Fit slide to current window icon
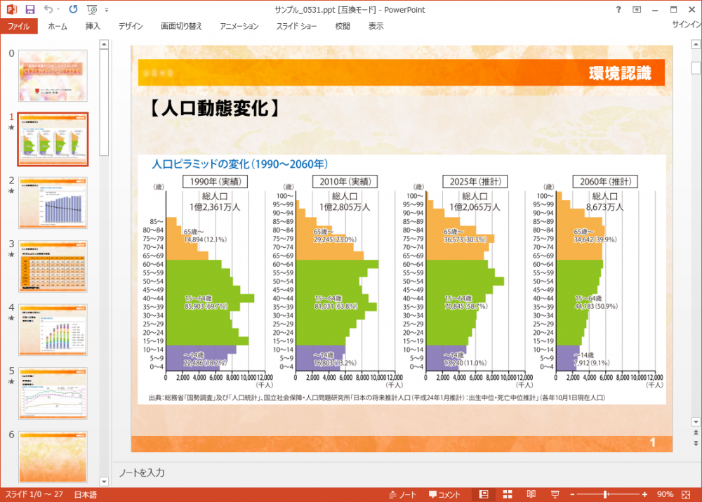 pos(687,494)
